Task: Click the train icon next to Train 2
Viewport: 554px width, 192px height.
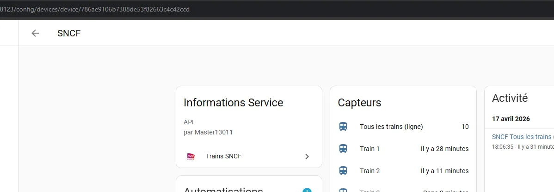Action: tap(343, 171)
